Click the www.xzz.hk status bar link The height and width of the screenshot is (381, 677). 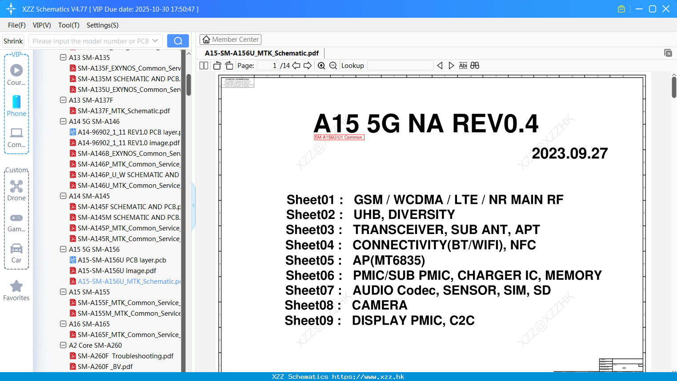point(368,377)
